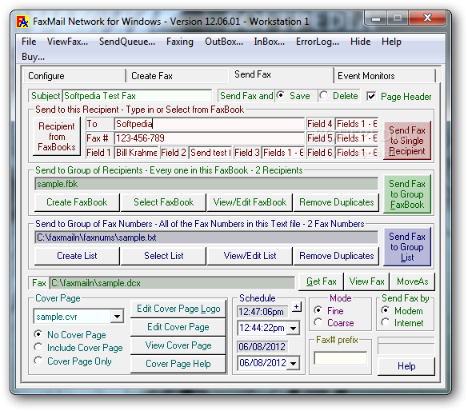468x411 pixels.
Task: Open the ErrorLog... menu
Action: 318,42
